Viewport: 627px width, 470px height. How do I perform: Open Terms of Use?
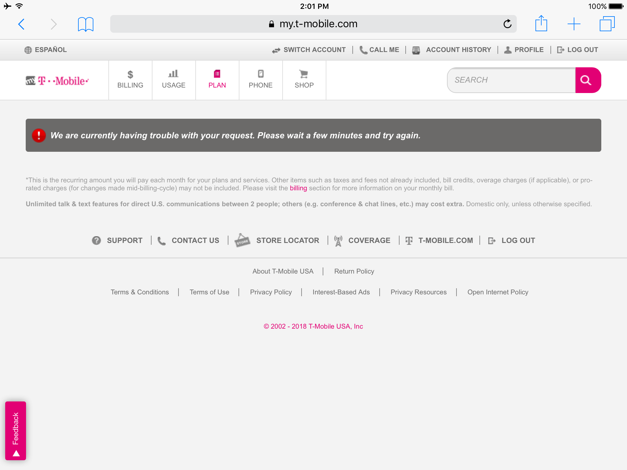pos(209,292)
